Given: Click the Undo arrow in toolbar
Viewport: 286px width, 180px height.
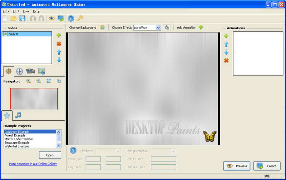Looking at the screenshot, I should [x=33, y=19].
